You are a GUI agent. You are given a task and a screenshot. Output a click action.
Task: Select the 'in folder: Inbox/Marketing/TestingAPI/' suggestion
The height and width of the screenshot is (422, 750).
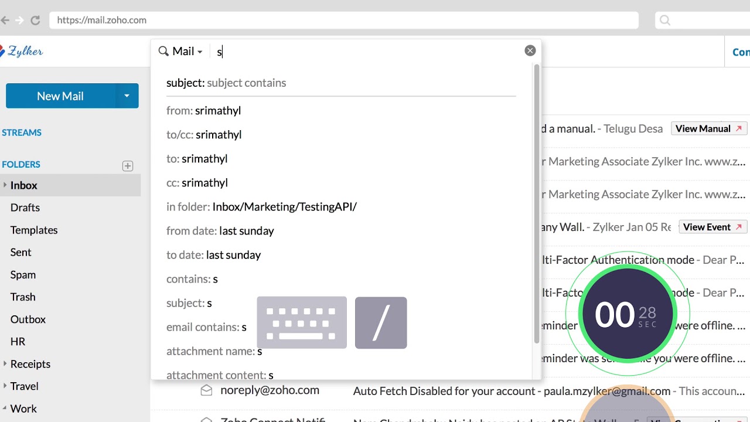[262, 206]
